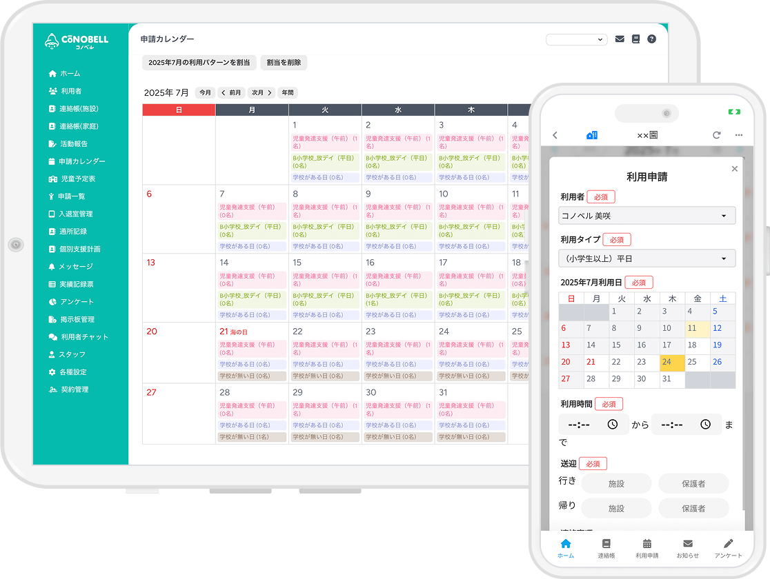This screenshot has width=770, height=579.
Task: Tap the アンケート pencil icon in bottom bar
Action: [x=728, y=544]
